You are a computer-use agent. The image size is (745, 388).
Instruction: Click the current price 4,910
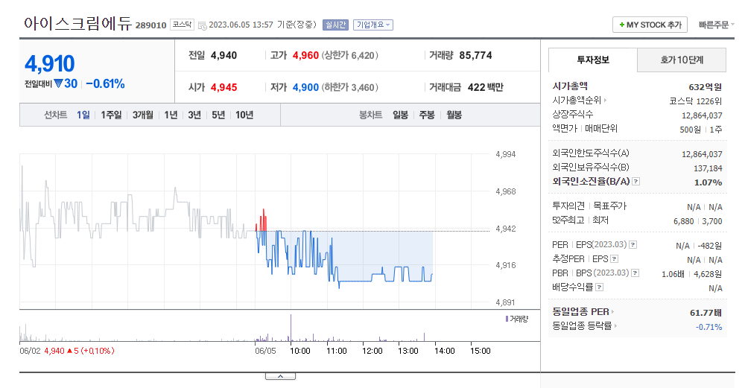click(49, 63)
